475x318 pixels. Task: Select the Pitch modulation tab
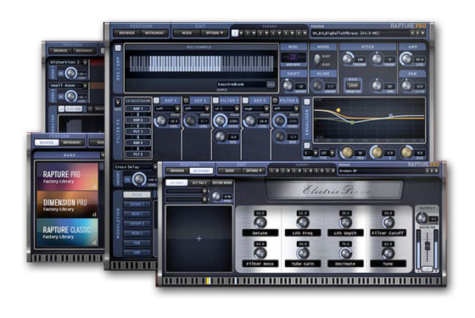(x=137, y=194)
